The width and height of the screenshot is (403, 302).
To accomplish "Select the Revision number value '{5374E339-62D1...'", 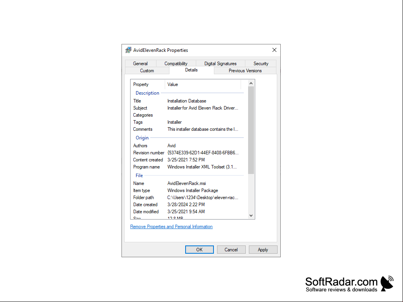I will coord(203,153).
